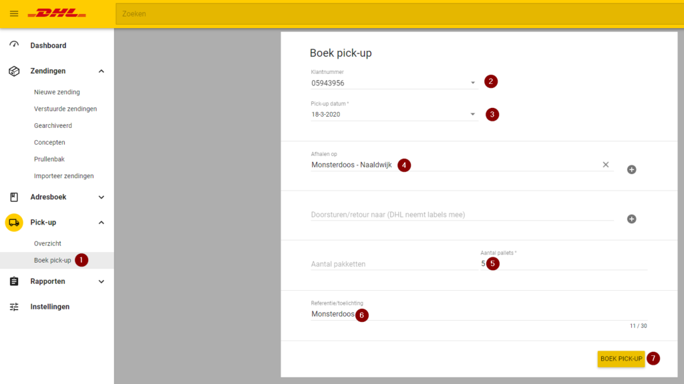Expand the Adresboek menu section

[102, 197]
